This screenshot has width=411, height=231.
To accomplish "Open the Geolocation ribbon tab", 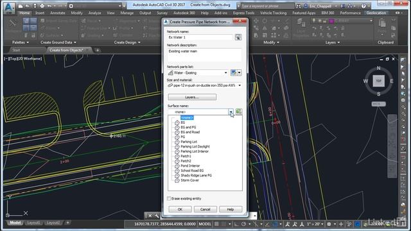I will pyautogui.click(x=376, y=13).
